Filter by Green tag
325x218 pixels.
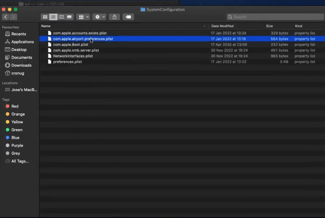point(17,130)
